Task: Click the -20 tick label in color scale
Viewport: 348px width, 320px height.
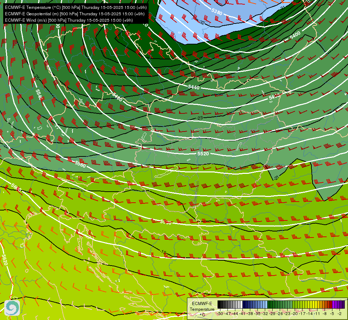Action: [295, 314]
